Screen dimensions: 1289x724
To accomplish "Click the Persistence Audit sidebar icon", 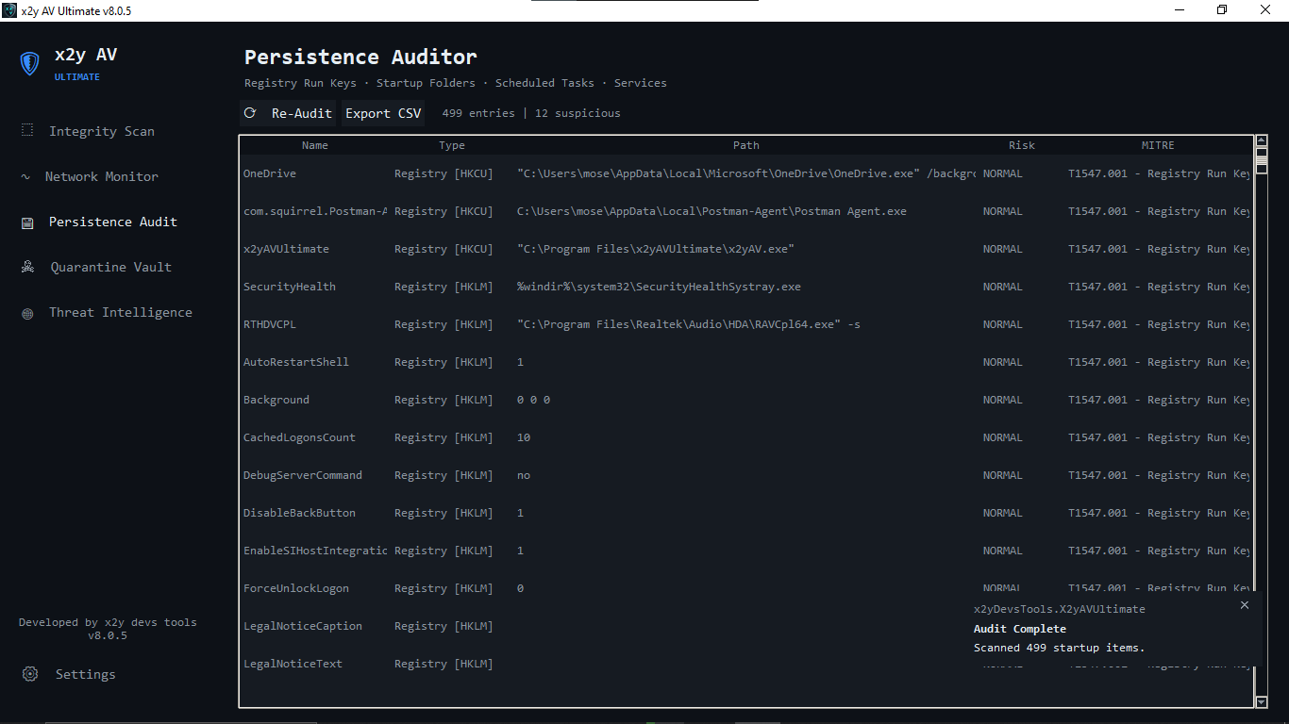I will [29, 222].
